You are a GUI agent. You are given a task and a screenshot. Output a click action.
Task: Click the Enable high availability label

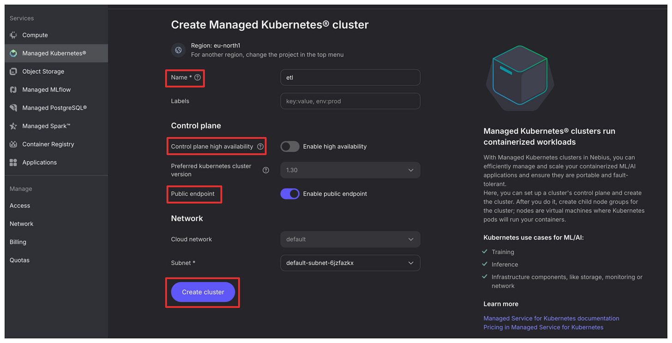[335, 147]
